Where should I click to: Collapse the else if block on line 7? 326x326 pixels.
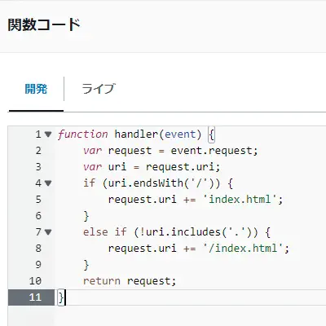(x=48, y=232)
